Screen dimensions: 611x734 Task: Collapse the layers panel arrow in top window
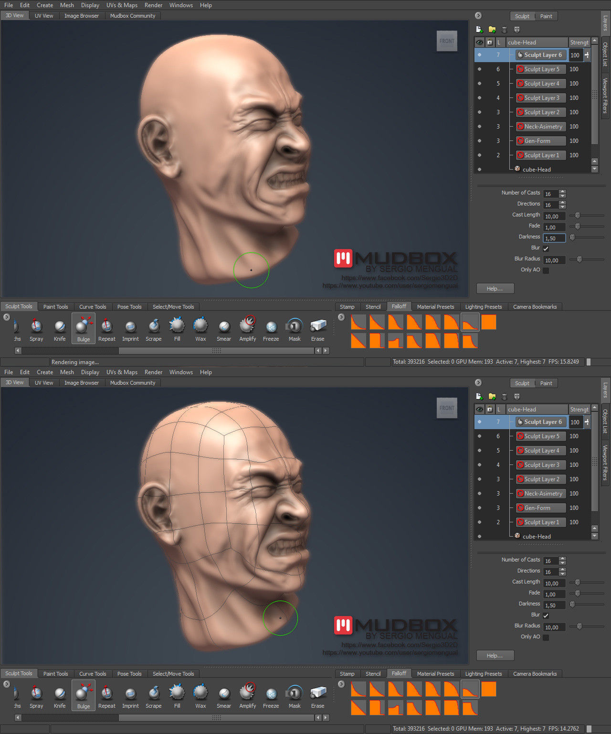[x=478, y=16]
